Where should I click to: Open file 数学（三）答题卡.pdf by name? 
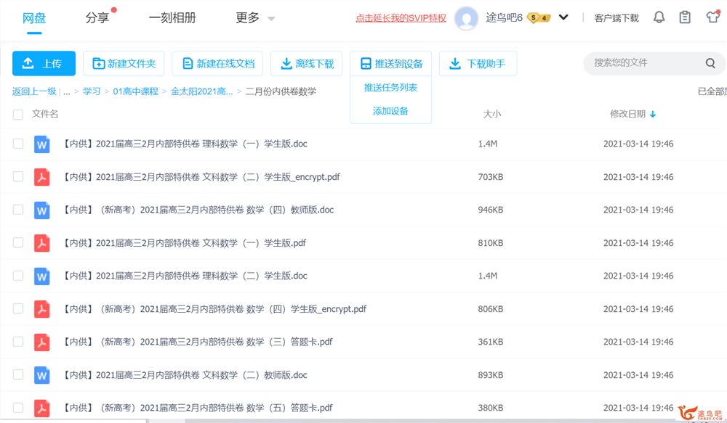[198, 342]
